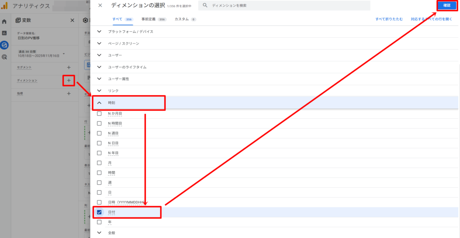Check the 日 checkbox

click(99, 192)
